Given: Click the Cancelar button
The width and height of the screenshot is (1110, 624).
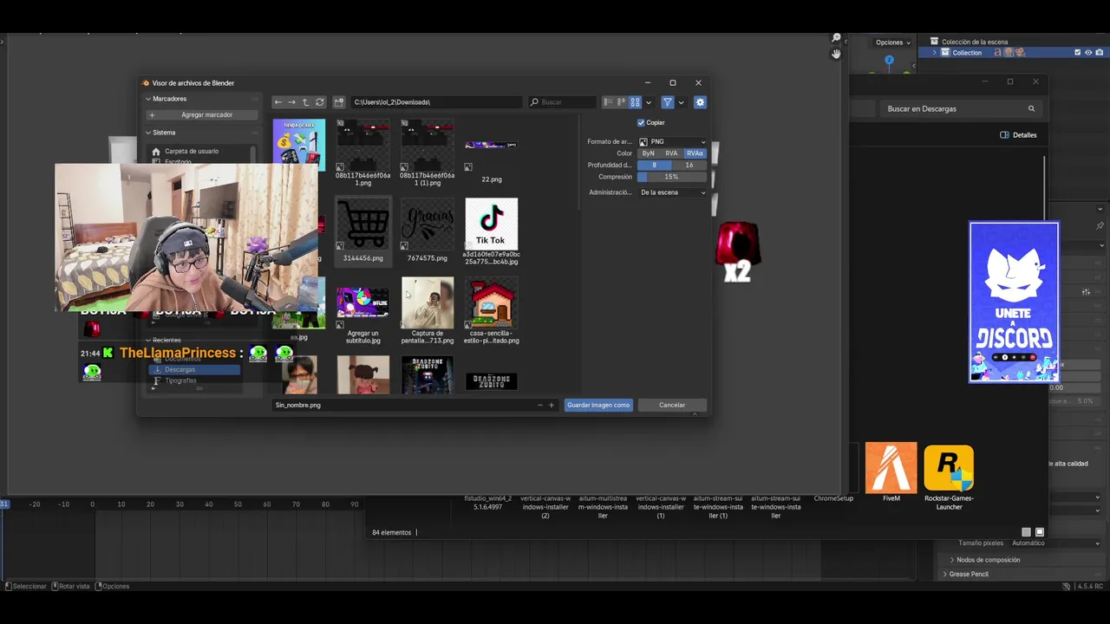Looking at the screenshot, I should pos(672,405).
